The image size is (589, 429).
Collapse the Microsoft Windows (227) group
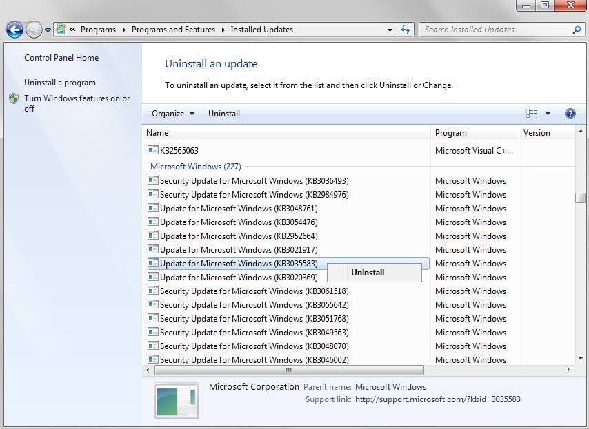[x=195, y=167]
